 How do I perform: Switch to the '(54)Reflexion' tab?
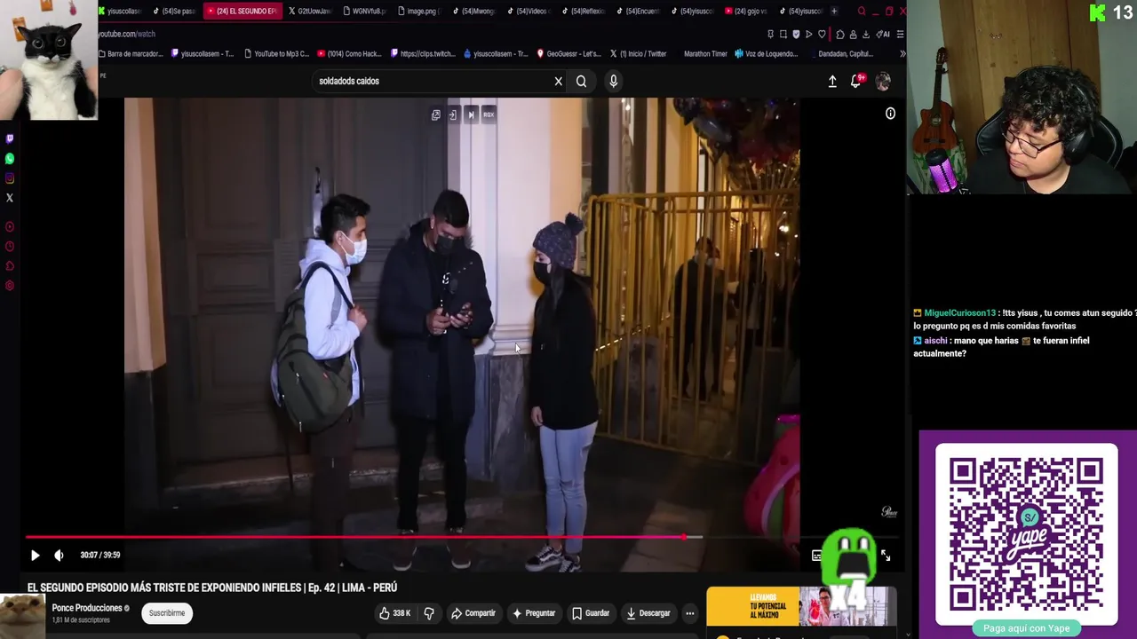pyautogui.click(x=583, y=12)
